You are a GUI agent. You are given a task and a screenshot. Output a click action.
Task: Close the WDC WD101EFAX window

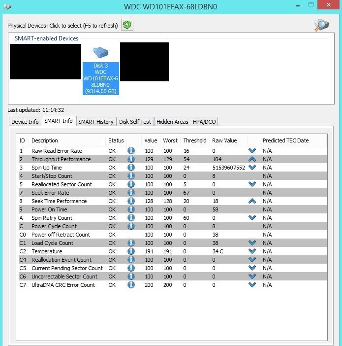pyautogui.click(x=328, y=4)
